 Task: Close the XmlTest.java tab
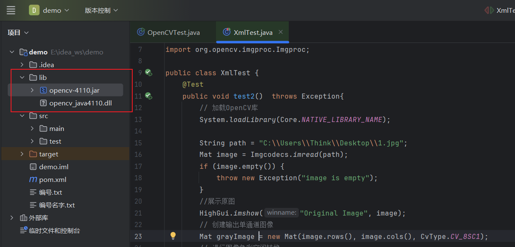(x=281, y=32)
